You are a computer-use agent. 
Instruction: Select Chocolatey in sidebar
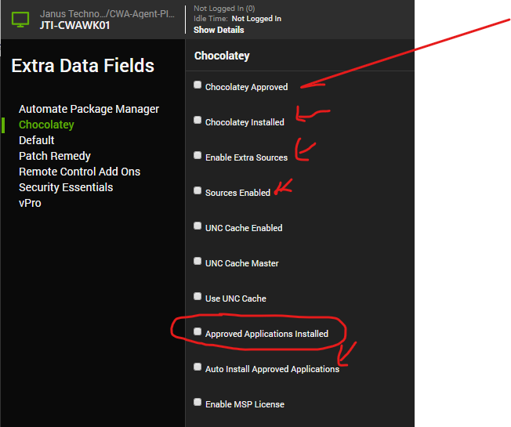coord(46,125)
